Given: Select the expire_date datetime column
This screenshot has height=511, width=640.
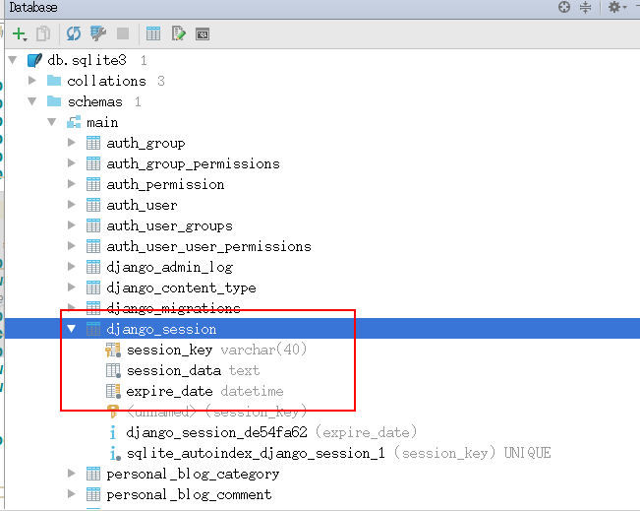Looking at the screenshot, I should (x=170, y=391).
